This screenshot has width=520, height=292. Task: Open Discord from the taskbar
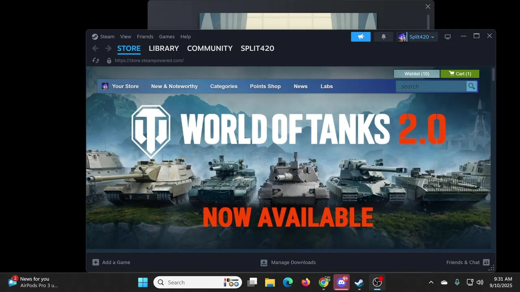click(x=342, y=282)
